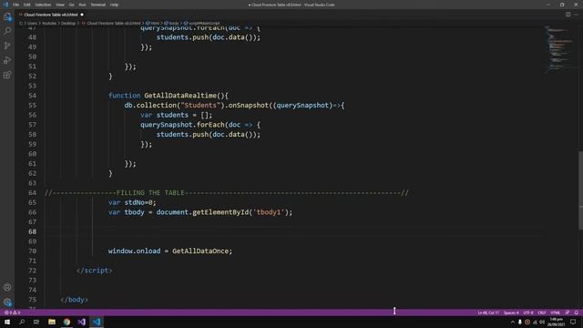Viewport: 583px width, 328px height.
Task: Open the Run menu
Action: [83, 5]
